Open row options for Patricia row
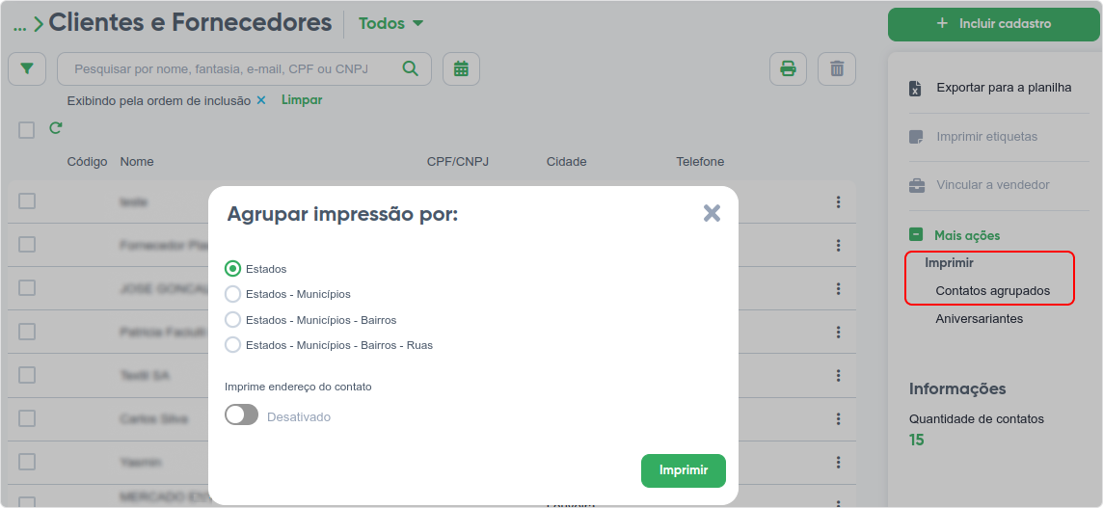Viewport: 1103px width, 508px height. click(838, 333)
